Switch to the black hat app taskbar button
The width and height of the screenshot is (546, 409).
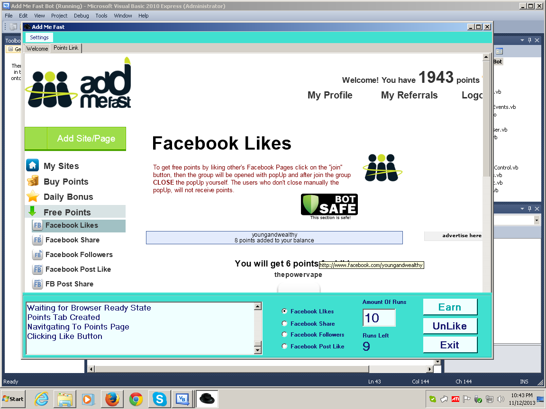[x=208, y=399]
